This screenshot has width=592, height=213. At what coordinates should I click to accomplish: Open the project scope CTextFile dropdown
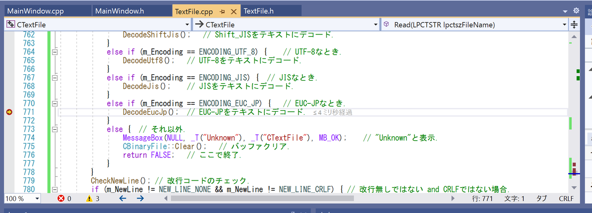98,25
